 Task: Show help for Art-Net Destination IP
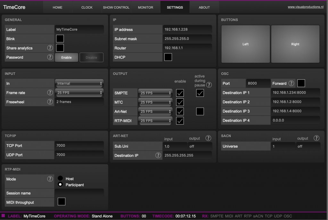point(158,155)
